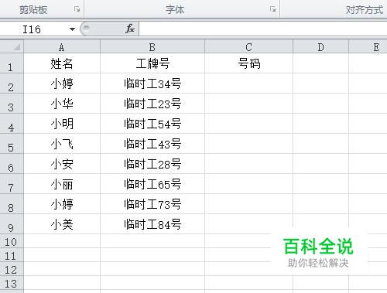This screenshot has width=387, height=293.
Task: Select row 8 header
Action: (x=12, y=204)
